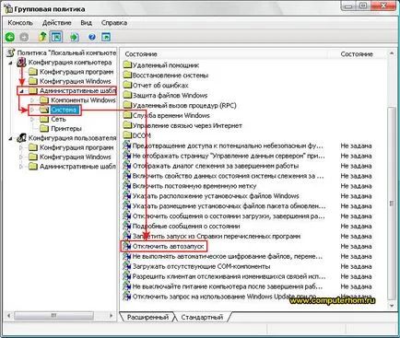The height and width of the screenshot is (338, 400).
Task: Click folder icon next to Отчет об ошибках
Action: coord(127,85)
